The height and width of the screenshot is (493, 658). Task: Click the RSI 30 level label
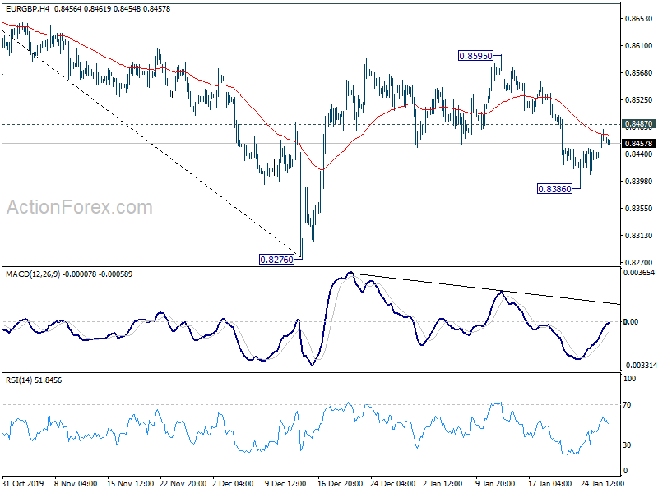[627, 445]
